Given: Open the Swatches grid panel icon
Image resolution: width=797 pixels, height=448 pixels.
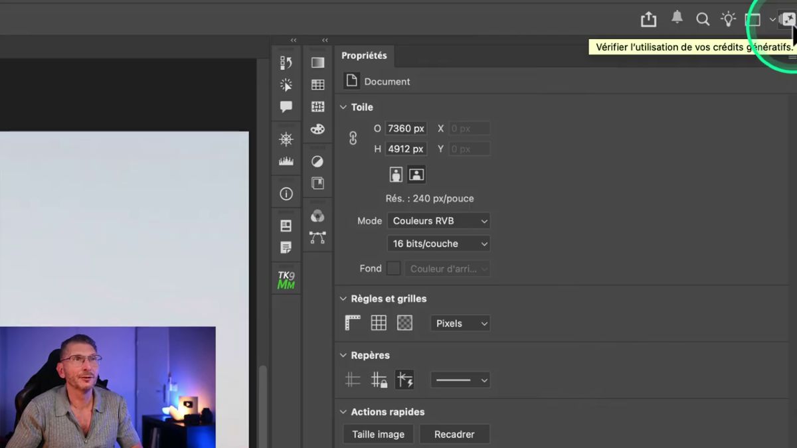Looking at the screenshot, I should 318,85.
